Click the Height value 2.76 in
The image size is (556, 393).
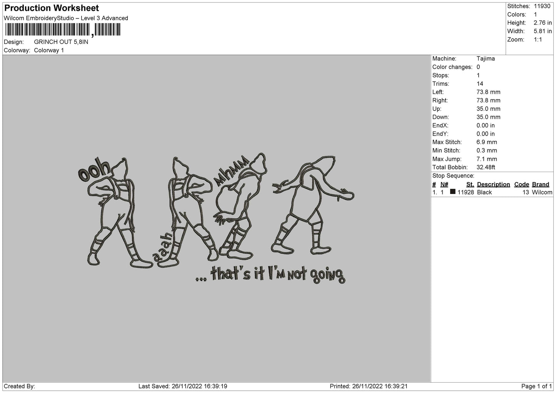(x=543, y=23)
